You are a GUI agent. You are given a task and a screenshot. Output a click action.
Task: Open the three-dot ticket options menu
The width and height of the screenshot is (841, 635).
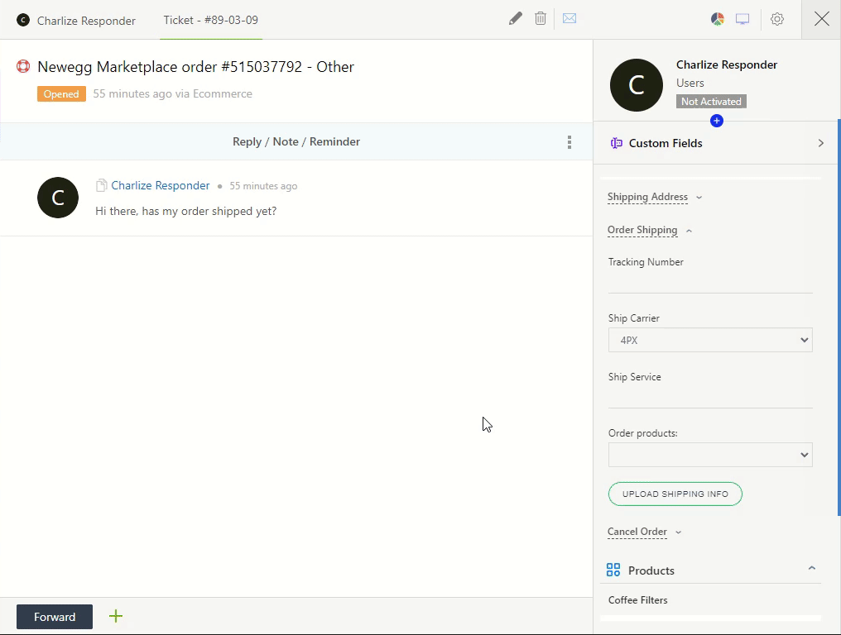coord(569,142)
